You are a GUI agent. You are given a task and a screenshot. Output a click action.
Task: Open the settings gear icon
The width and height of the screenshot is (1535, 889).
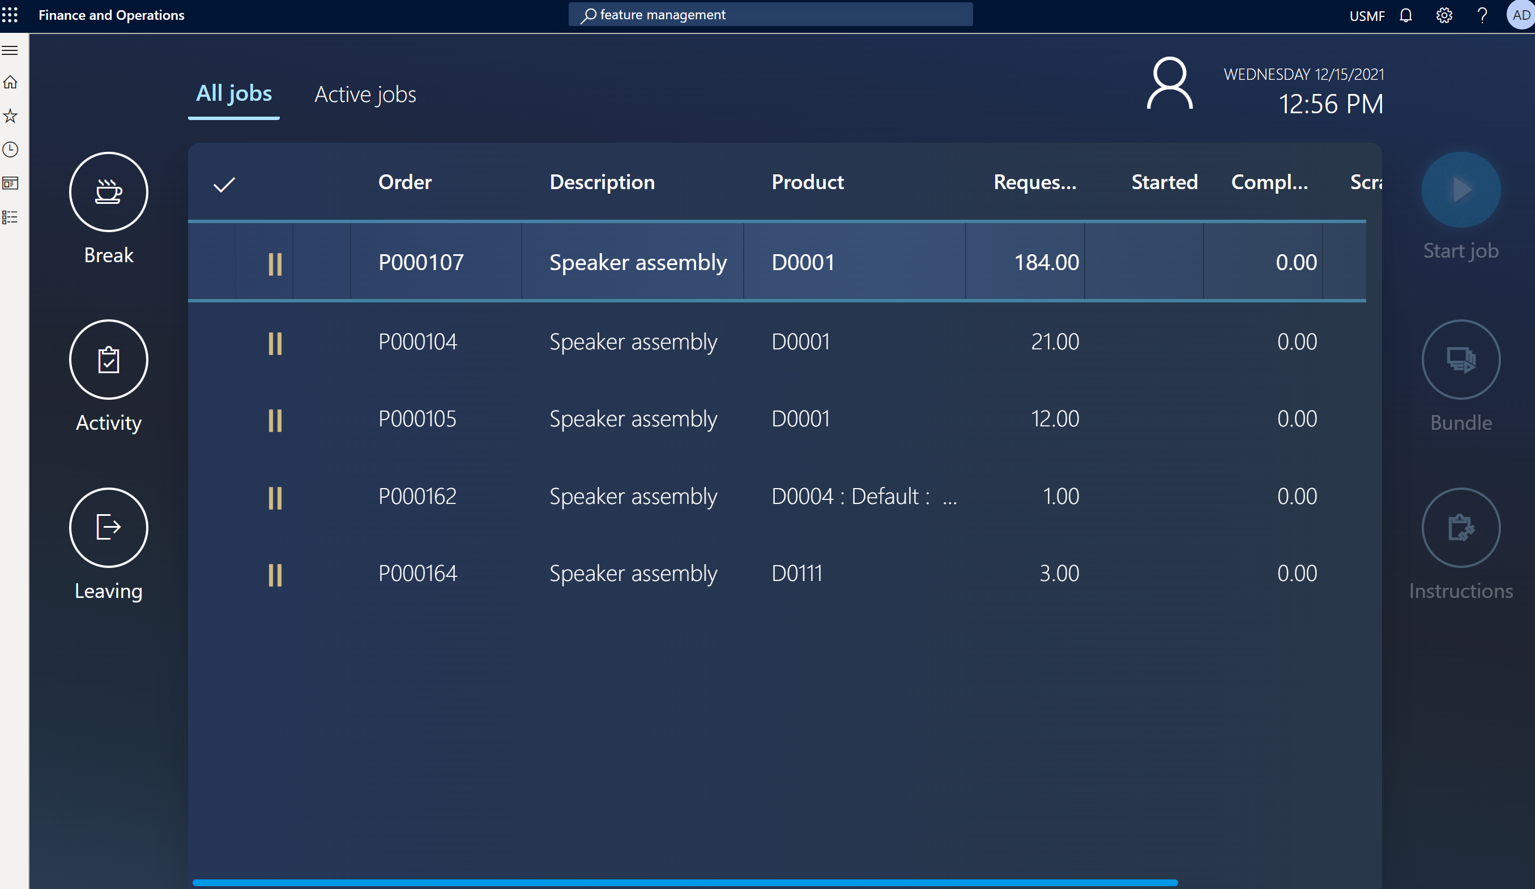1444,15
